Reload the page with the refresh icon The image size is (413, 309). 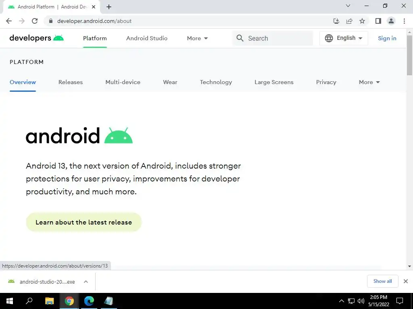click(35, 21)
